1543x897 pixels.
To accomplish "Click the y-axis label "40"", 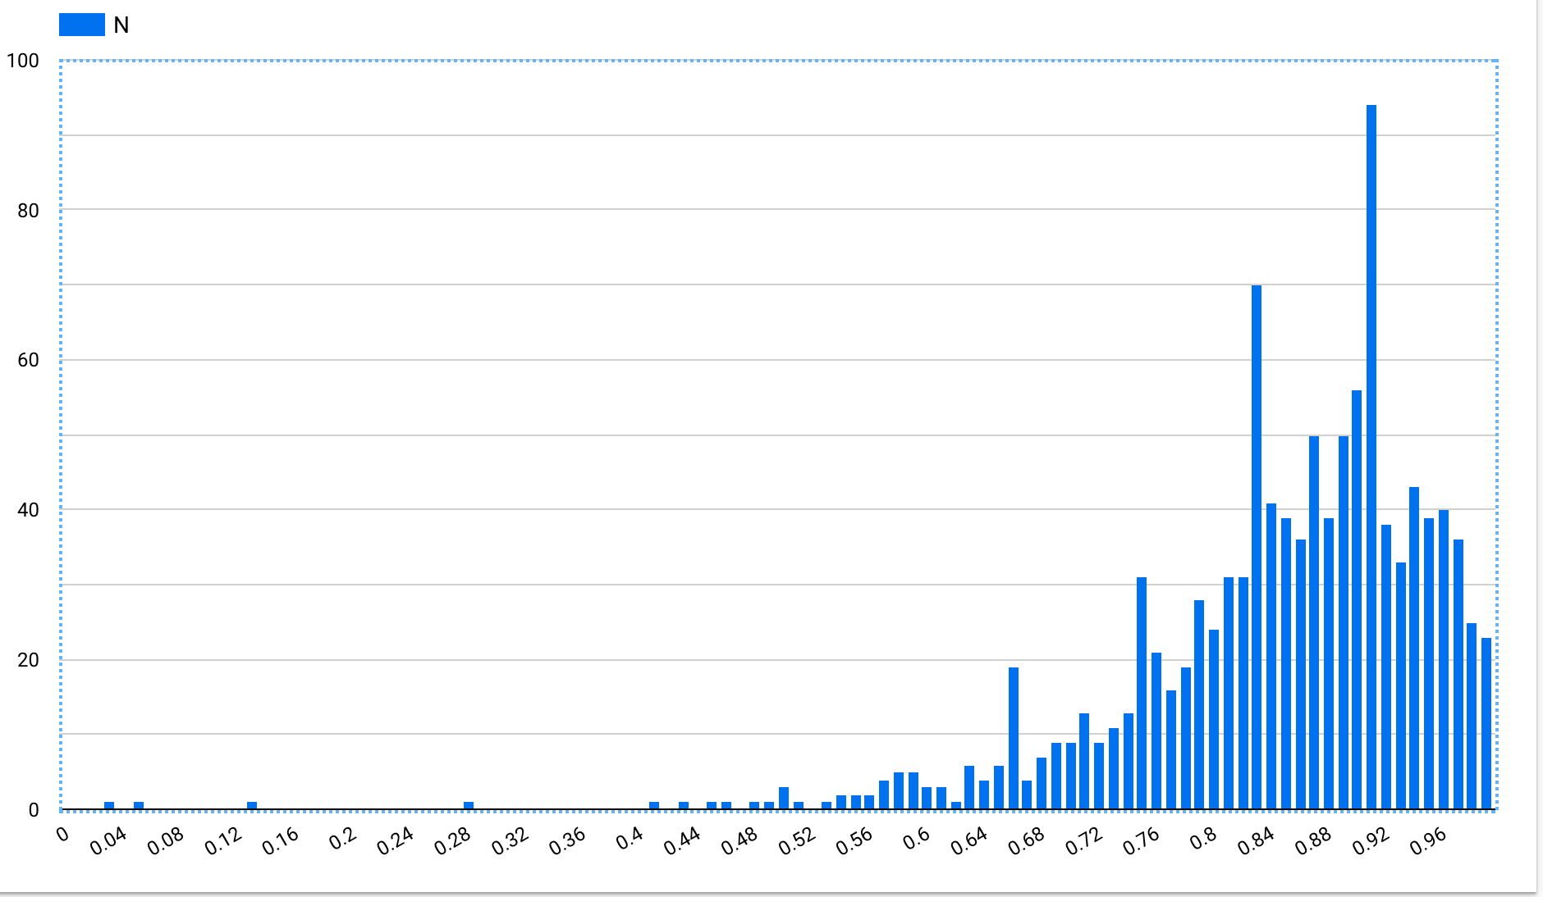I will (x=28, y=510).
